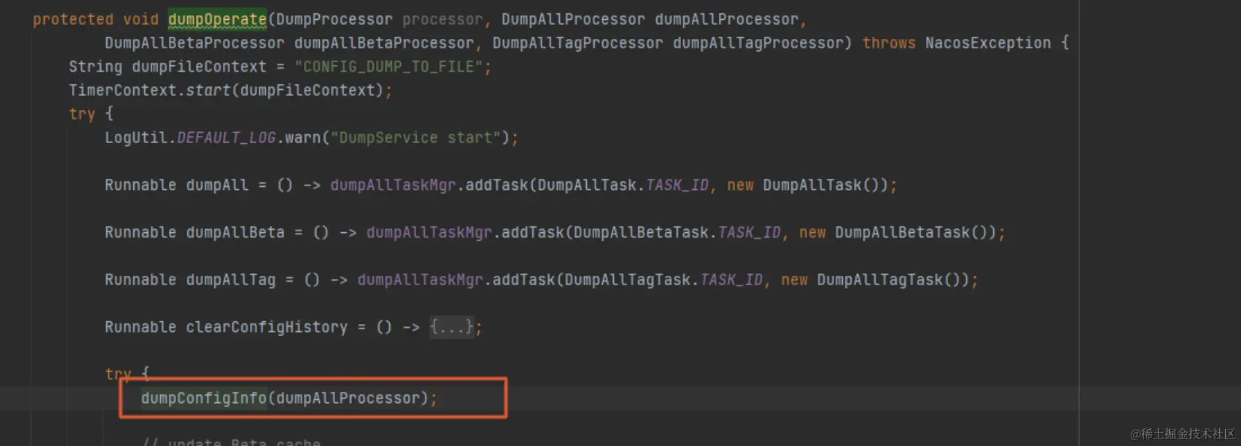This screenshot has height=446, width=1241.
Task: Click the "CONFIG_DUMP_TO_FILE" string literal
Action: [388, 67]
